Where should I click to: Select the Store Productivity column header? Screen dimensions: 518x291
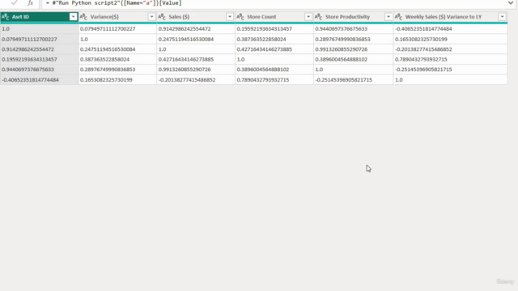(x=347, y=17)
